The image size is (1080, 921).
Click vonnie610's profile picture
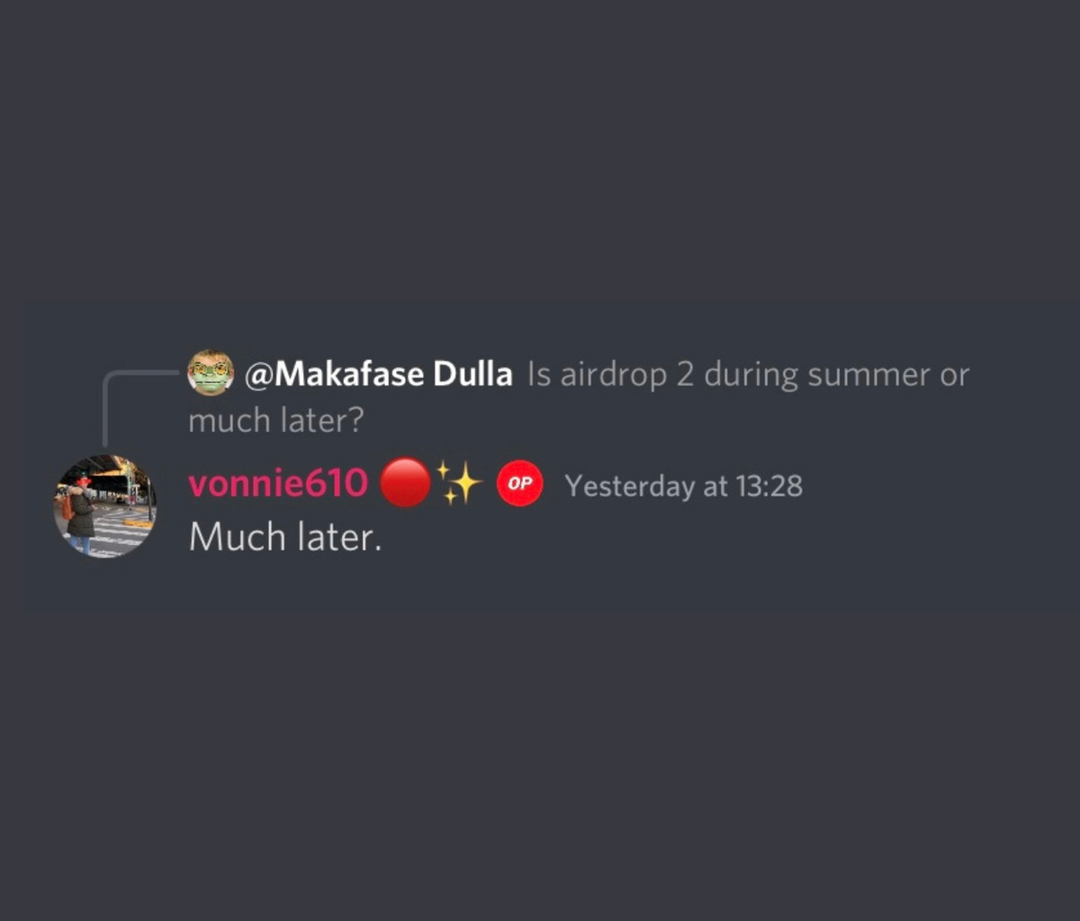[104, 506]
